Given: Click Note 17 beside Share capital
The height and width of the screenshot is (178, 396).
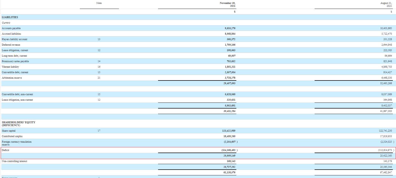Looking at the screenshot, I should [x=98, y=131].
